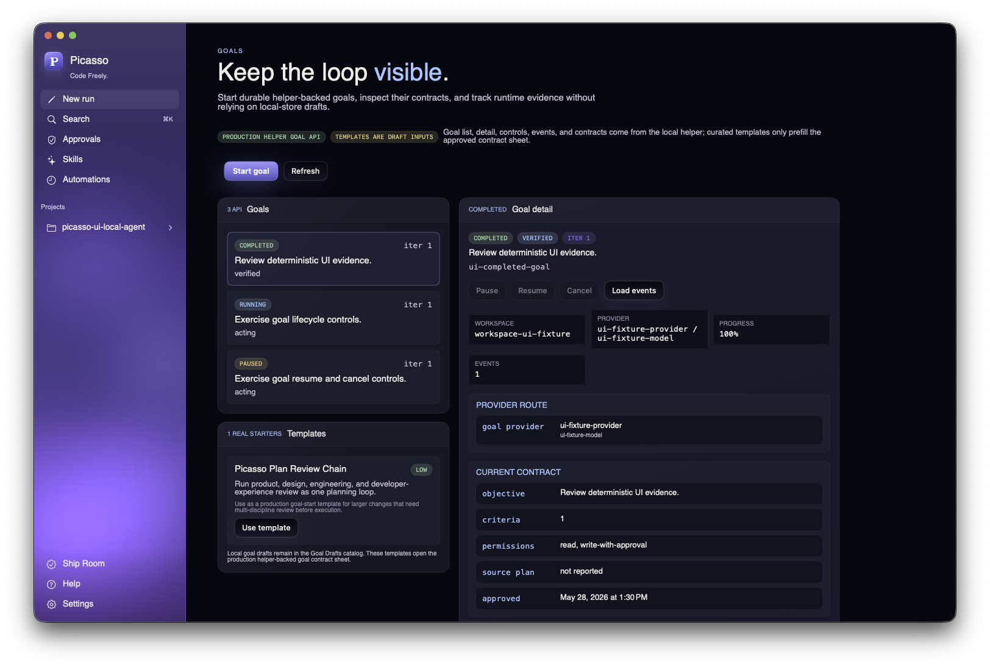Click the PRODUCTION HELPER GOAL API badge

pos(271,137)
